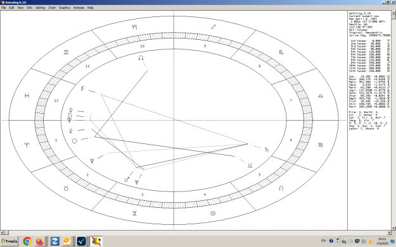
Task: Click the "Sun" position row in sidebar
Action: 369,76
